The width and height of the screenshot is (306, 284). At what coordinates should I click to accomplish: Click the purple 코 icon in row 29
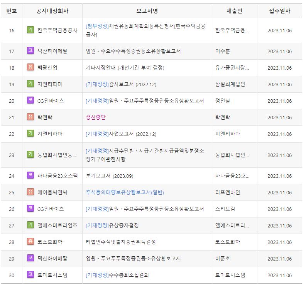pyautogui.click(x=30, y=258)
